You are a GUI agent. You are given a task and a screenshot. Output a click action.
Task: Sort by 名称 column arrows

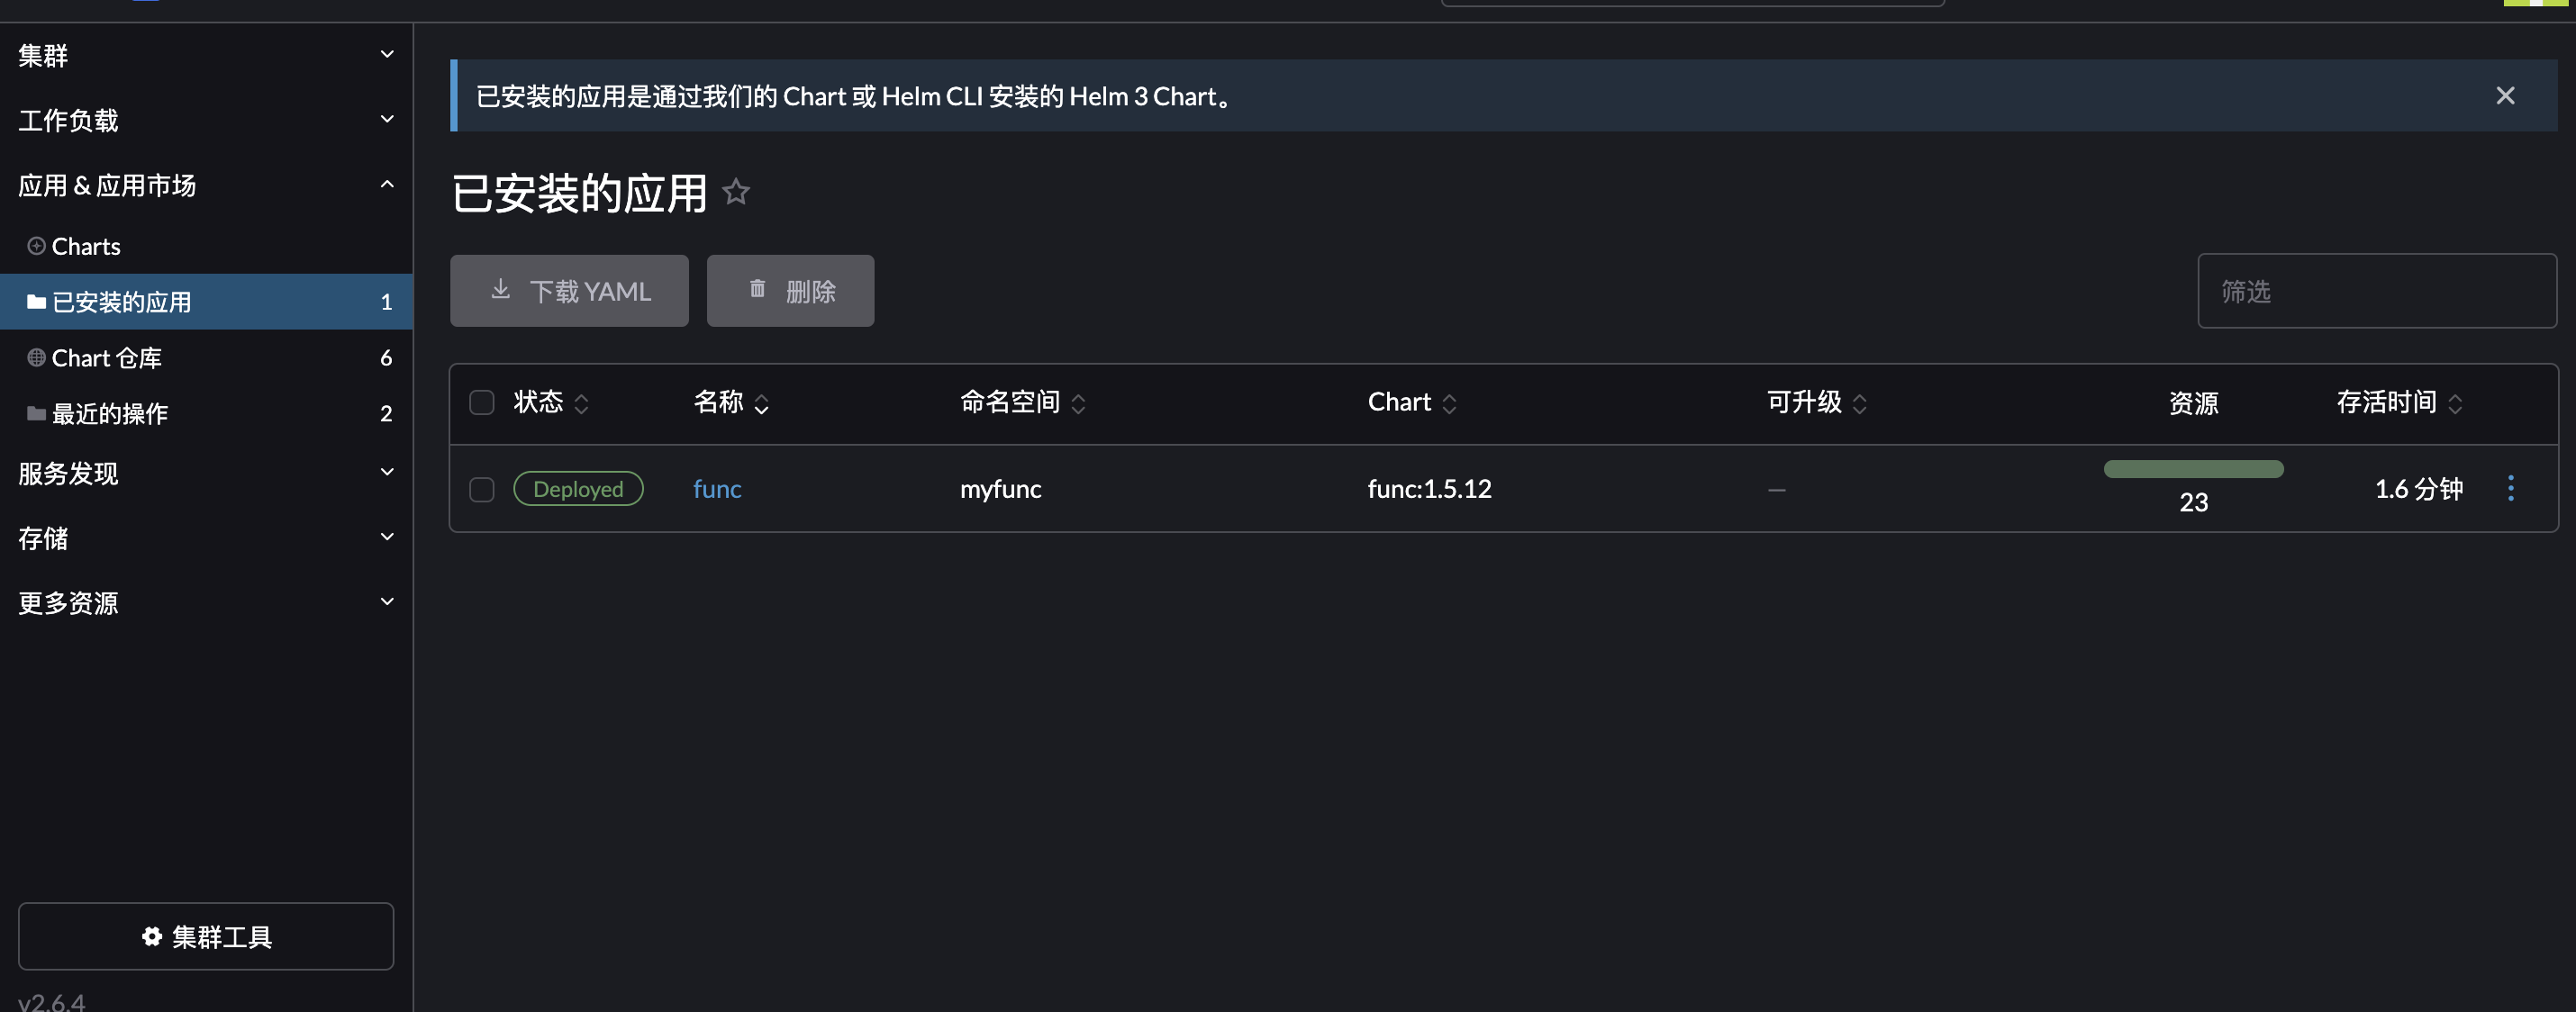[x=761, y=403]
